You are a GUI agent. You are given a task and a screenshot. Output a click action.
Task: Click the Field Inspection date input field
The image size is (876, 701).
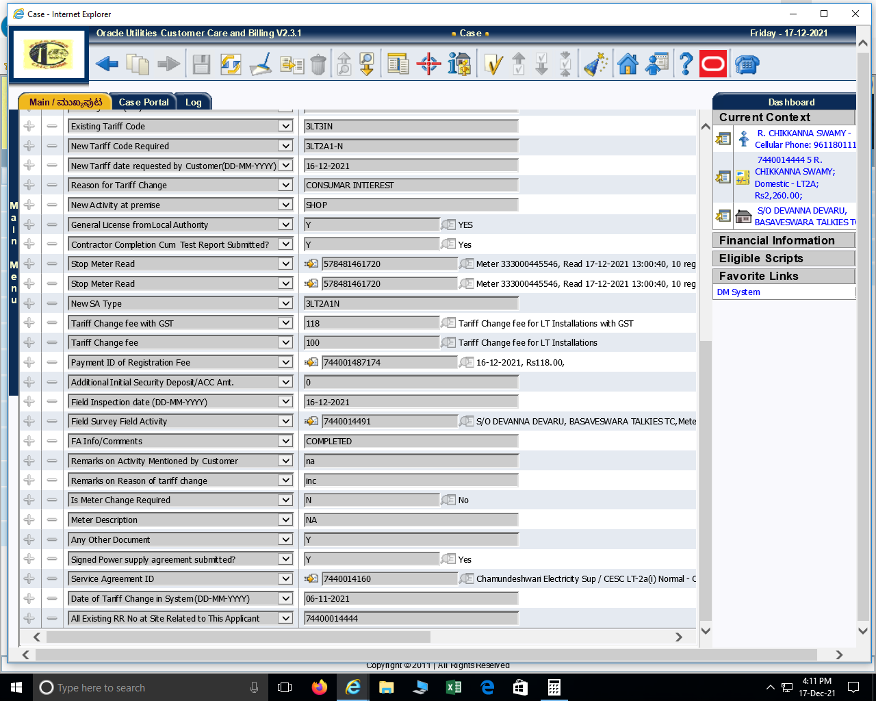[x=411, y=402]
